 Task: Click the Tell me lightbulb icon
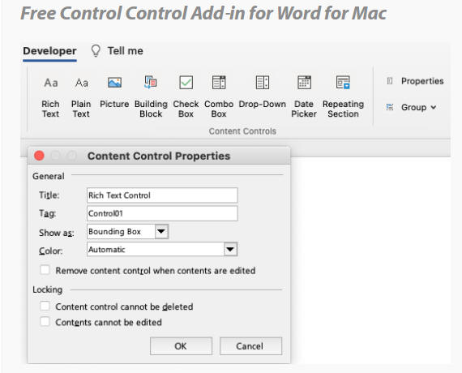click(x=96, y=51)
